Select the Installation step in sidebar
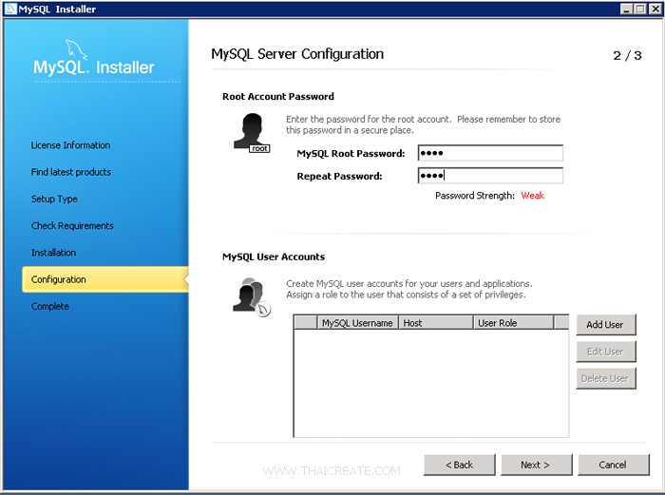 [x=53, y=253]
